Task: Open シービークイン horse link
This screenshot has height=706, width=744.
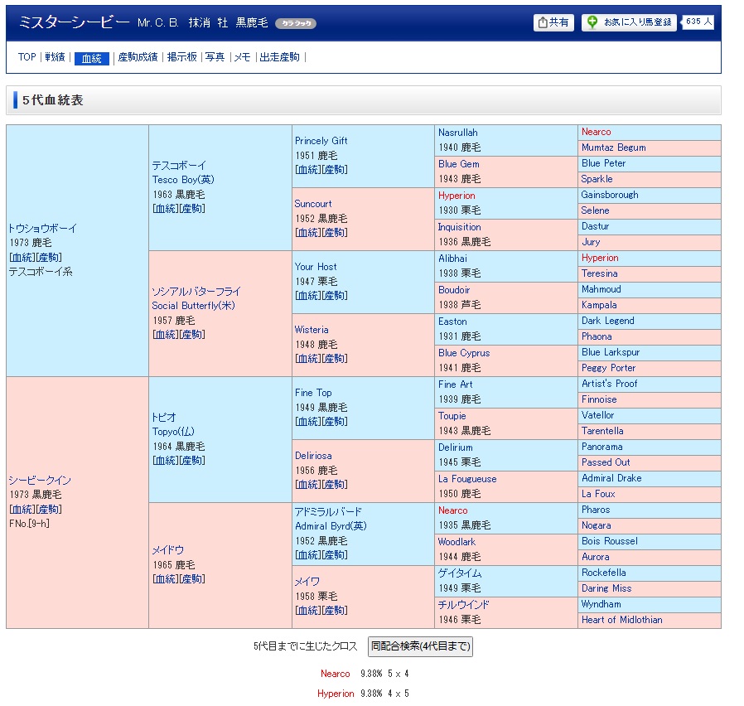Action: pyautogui.click(x=40, y=481)
